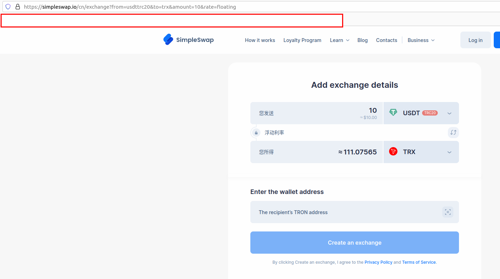
Task: Click the swap currencies arrows icon
Action: [453, 132]
